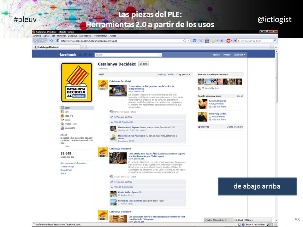Open Felip Puig Godes profile link
The height and width of the screenshot is (227, 303).
(x=217, y=114)
